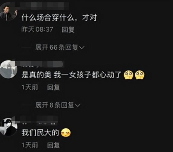Click 1天前 timestamp under 我们民大的 comment

pos(30,145)
